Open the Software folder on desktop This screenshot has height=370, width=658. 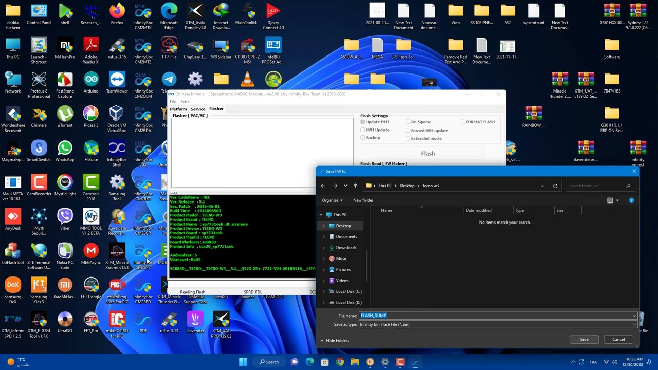[x=612, y=48]
